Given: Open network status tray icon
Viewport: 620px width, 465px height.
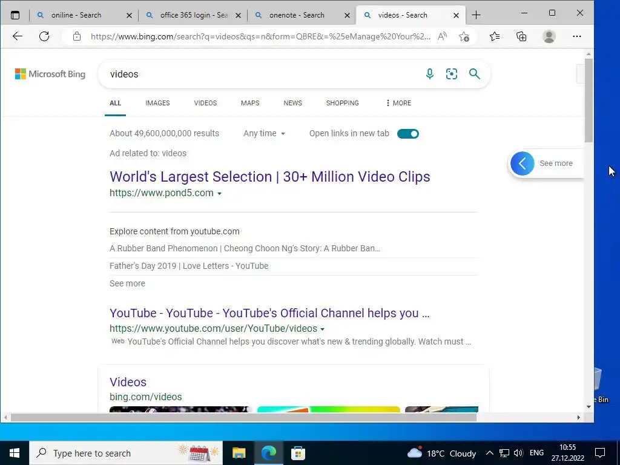Looking at the screenshot, I should (x=504, y=453).
